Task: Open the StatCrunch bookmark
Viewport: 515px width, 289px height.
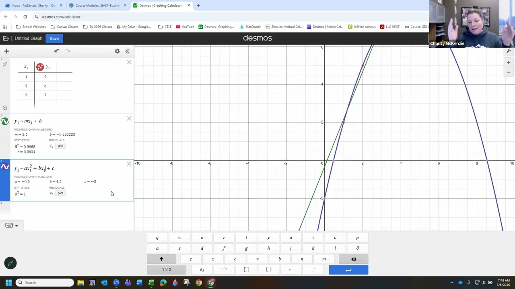Action: pos(250,27)
